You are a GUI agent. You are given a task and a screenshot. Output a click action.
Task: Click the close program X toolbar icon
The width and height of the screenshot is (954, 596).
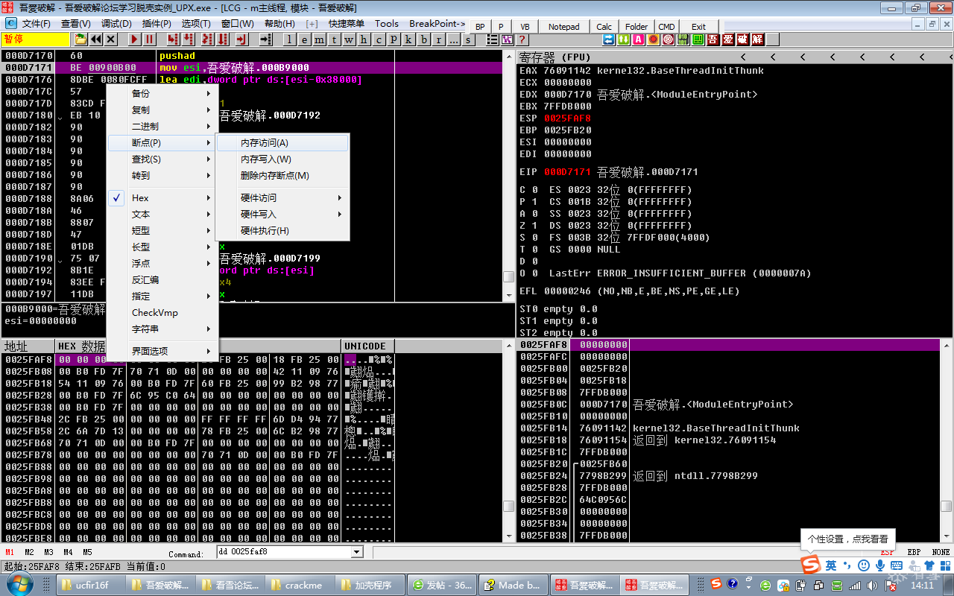(x=111, y=39)
